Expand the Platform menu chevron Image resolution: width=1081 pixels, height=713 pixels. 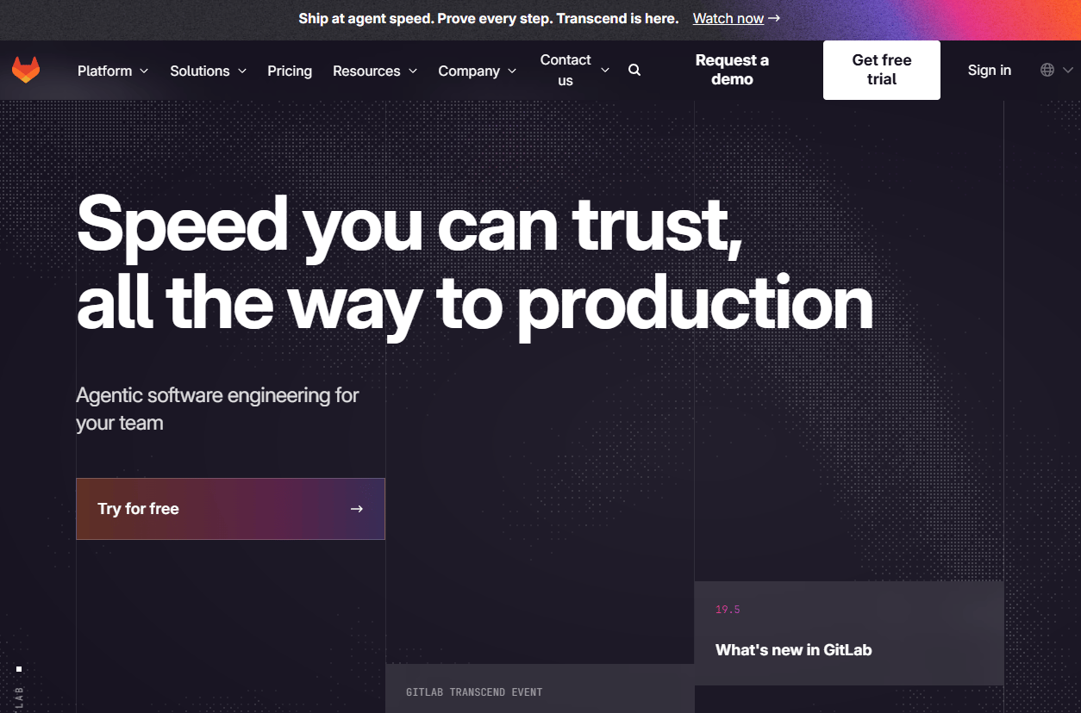(x=144, y=71)
